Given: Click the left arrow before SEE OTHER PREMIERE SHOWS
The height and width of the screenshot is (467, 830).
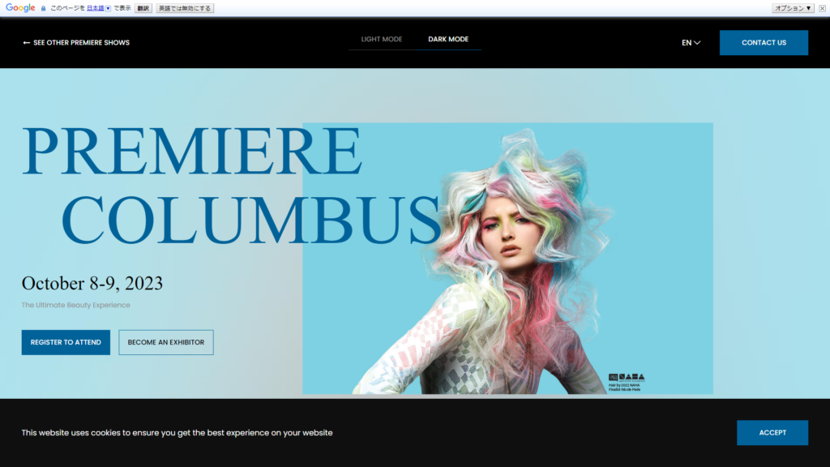Looking at the screenshot, I should click(x=24, y=42).
